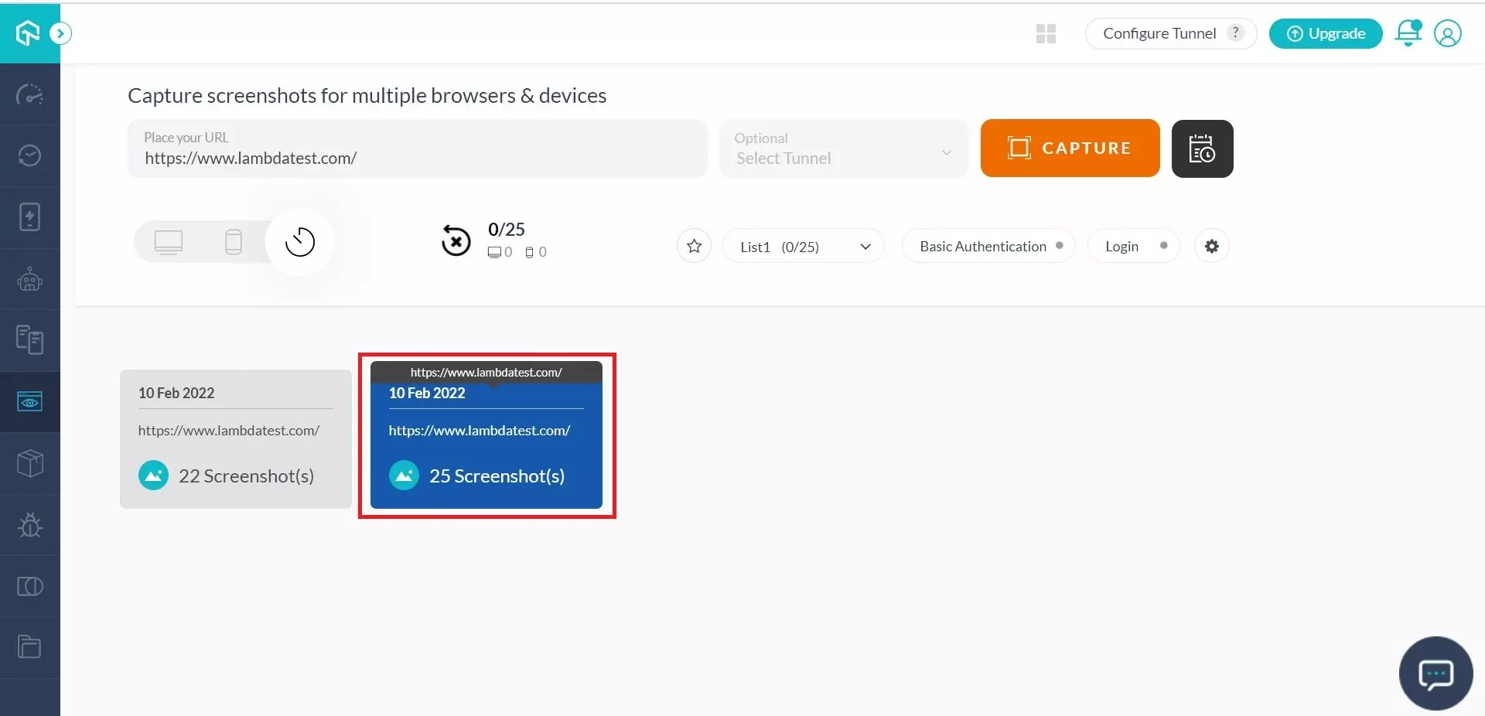Click the star favorite icon

(694, 246)
